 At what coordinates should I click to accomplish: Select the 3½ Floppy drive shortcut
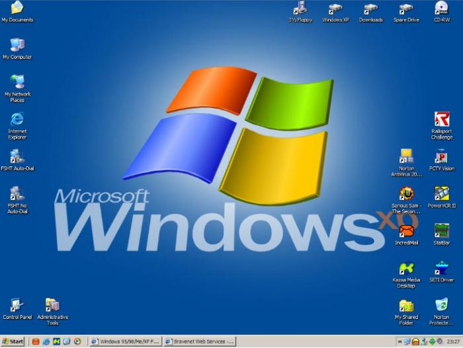tap(300, 12)
